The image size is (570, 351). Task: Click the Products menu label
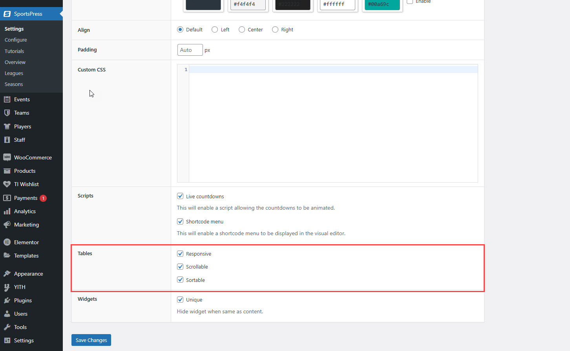(25, 171)
